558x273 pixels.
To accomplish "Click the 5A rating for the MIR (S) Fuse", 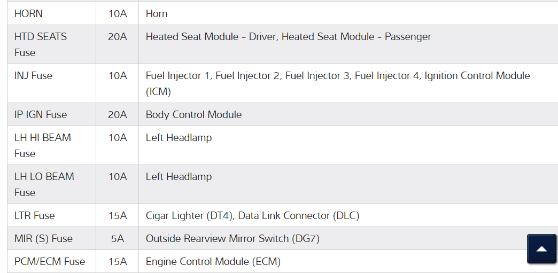I will [x=117, y=238].
